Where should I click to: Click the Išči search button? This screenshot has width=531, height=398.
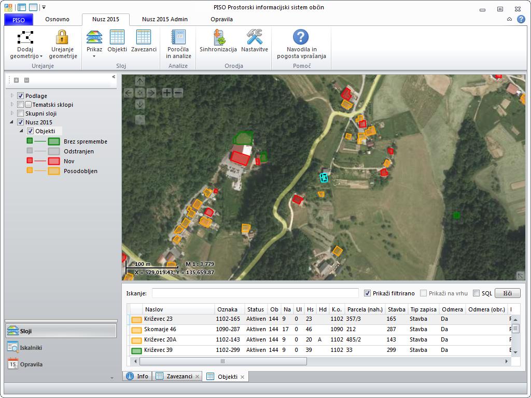point(507,293)
